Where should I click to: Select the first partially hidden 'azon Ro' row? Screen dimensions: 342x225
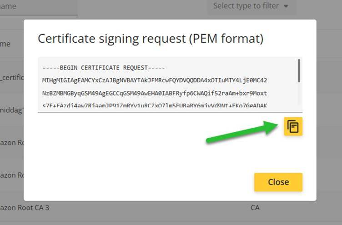12,143
